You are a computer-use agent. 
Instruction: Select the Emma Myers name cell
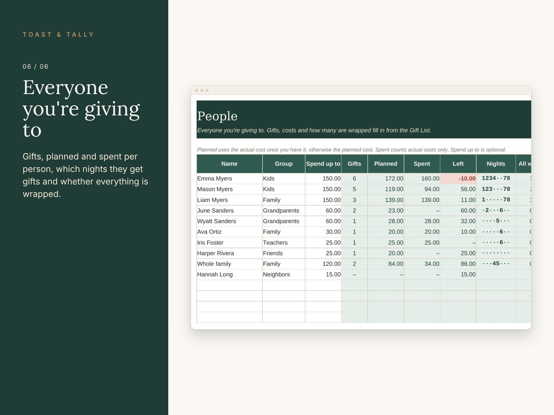click(x=230, y=179)
